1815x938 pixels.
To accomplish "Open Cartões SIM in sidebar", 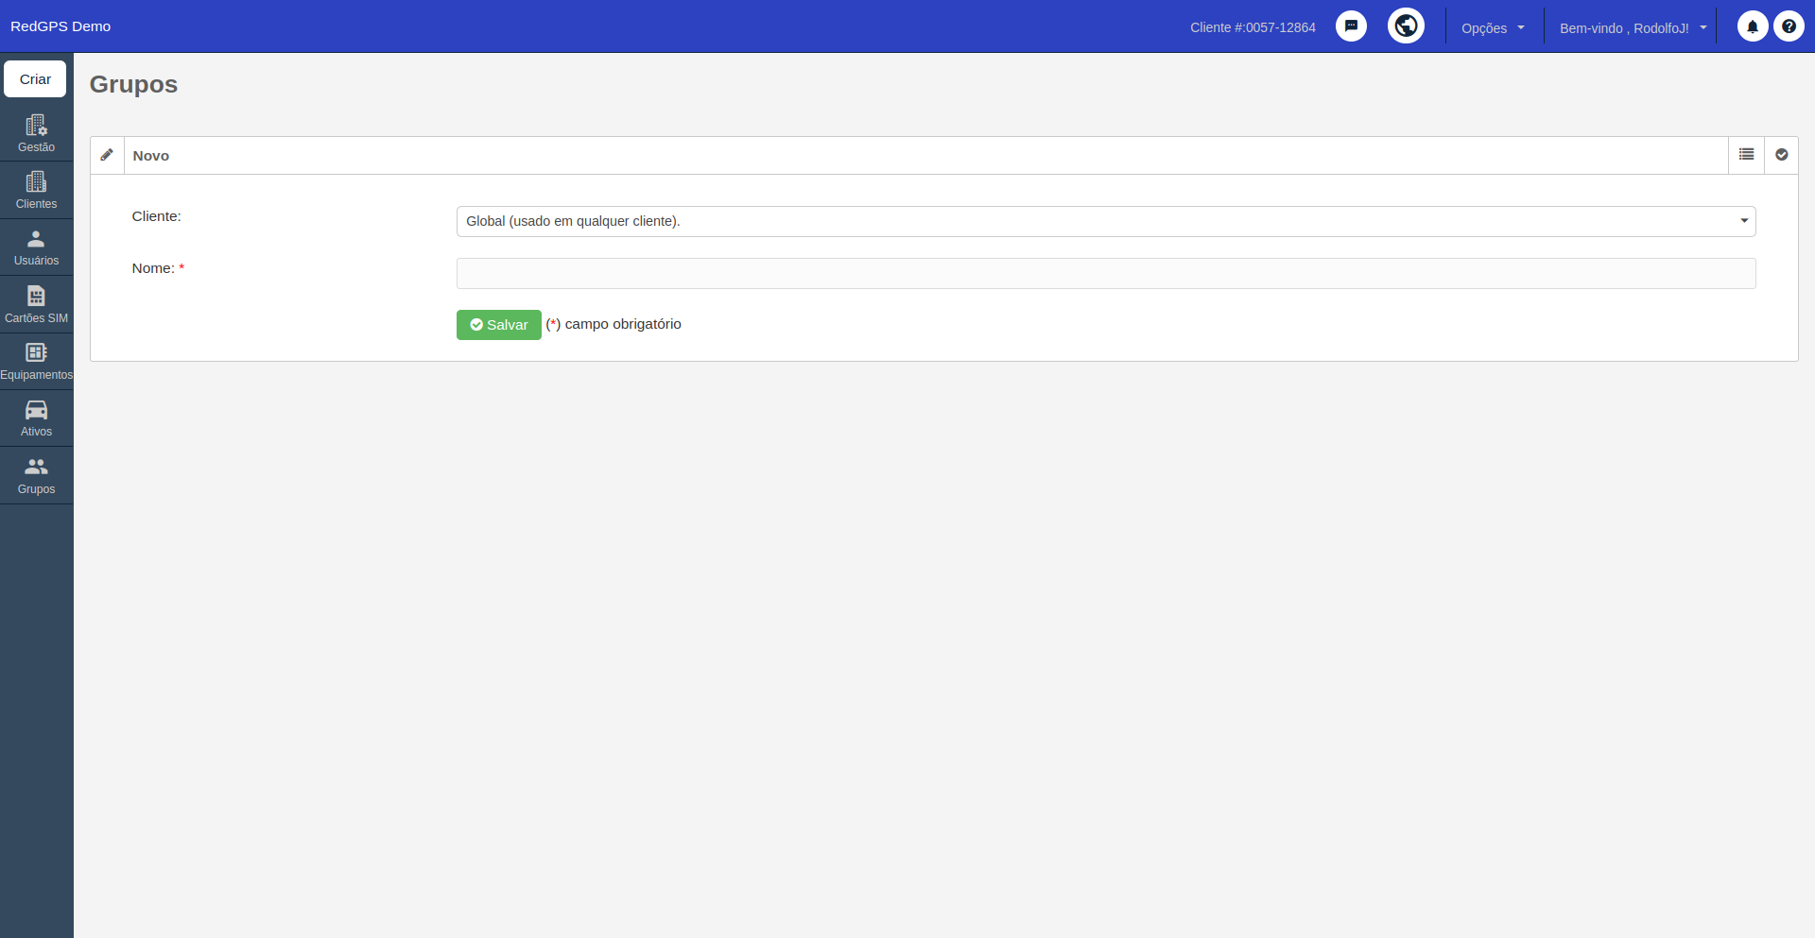I will coord(36,304).
